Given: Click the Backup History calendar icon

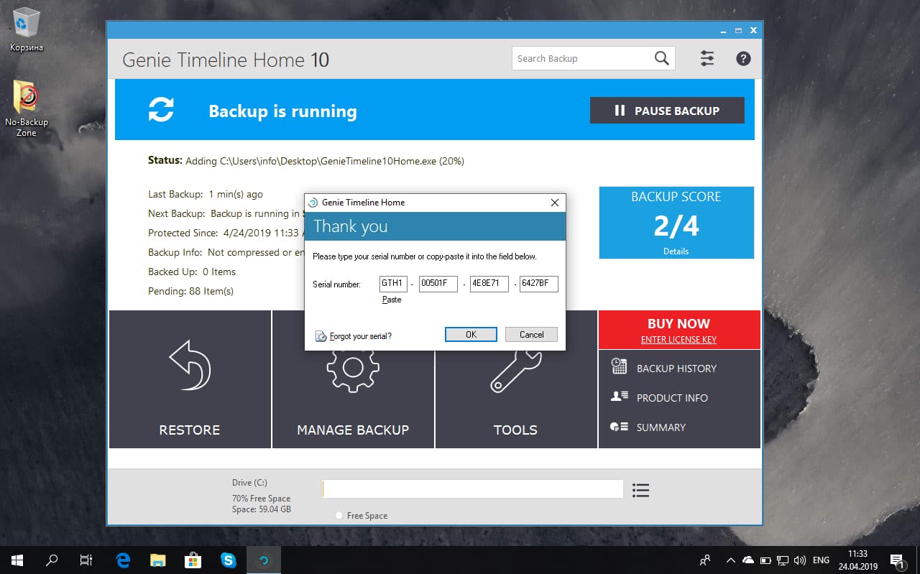Looking at the screenshot, I should click(619, 367).
